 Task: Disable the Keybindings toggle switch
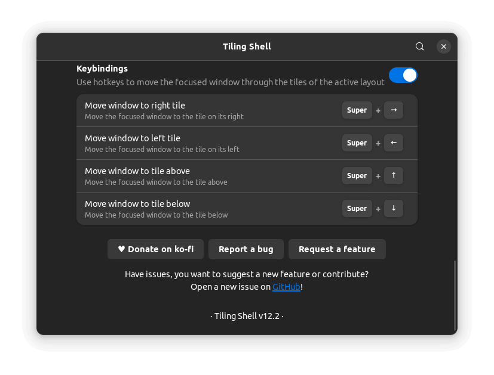coord(403,75)
